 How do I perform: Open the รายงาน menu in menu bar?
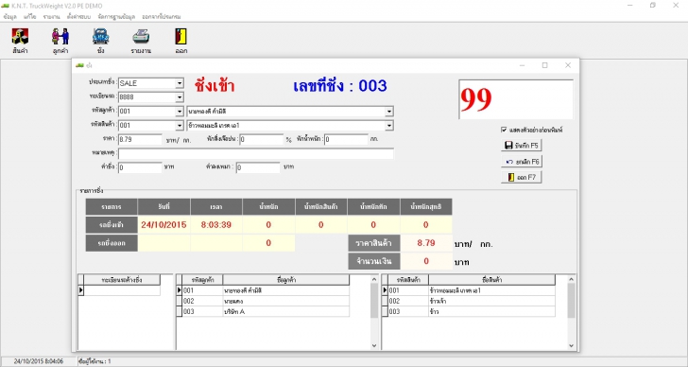[x=51, y=17]
